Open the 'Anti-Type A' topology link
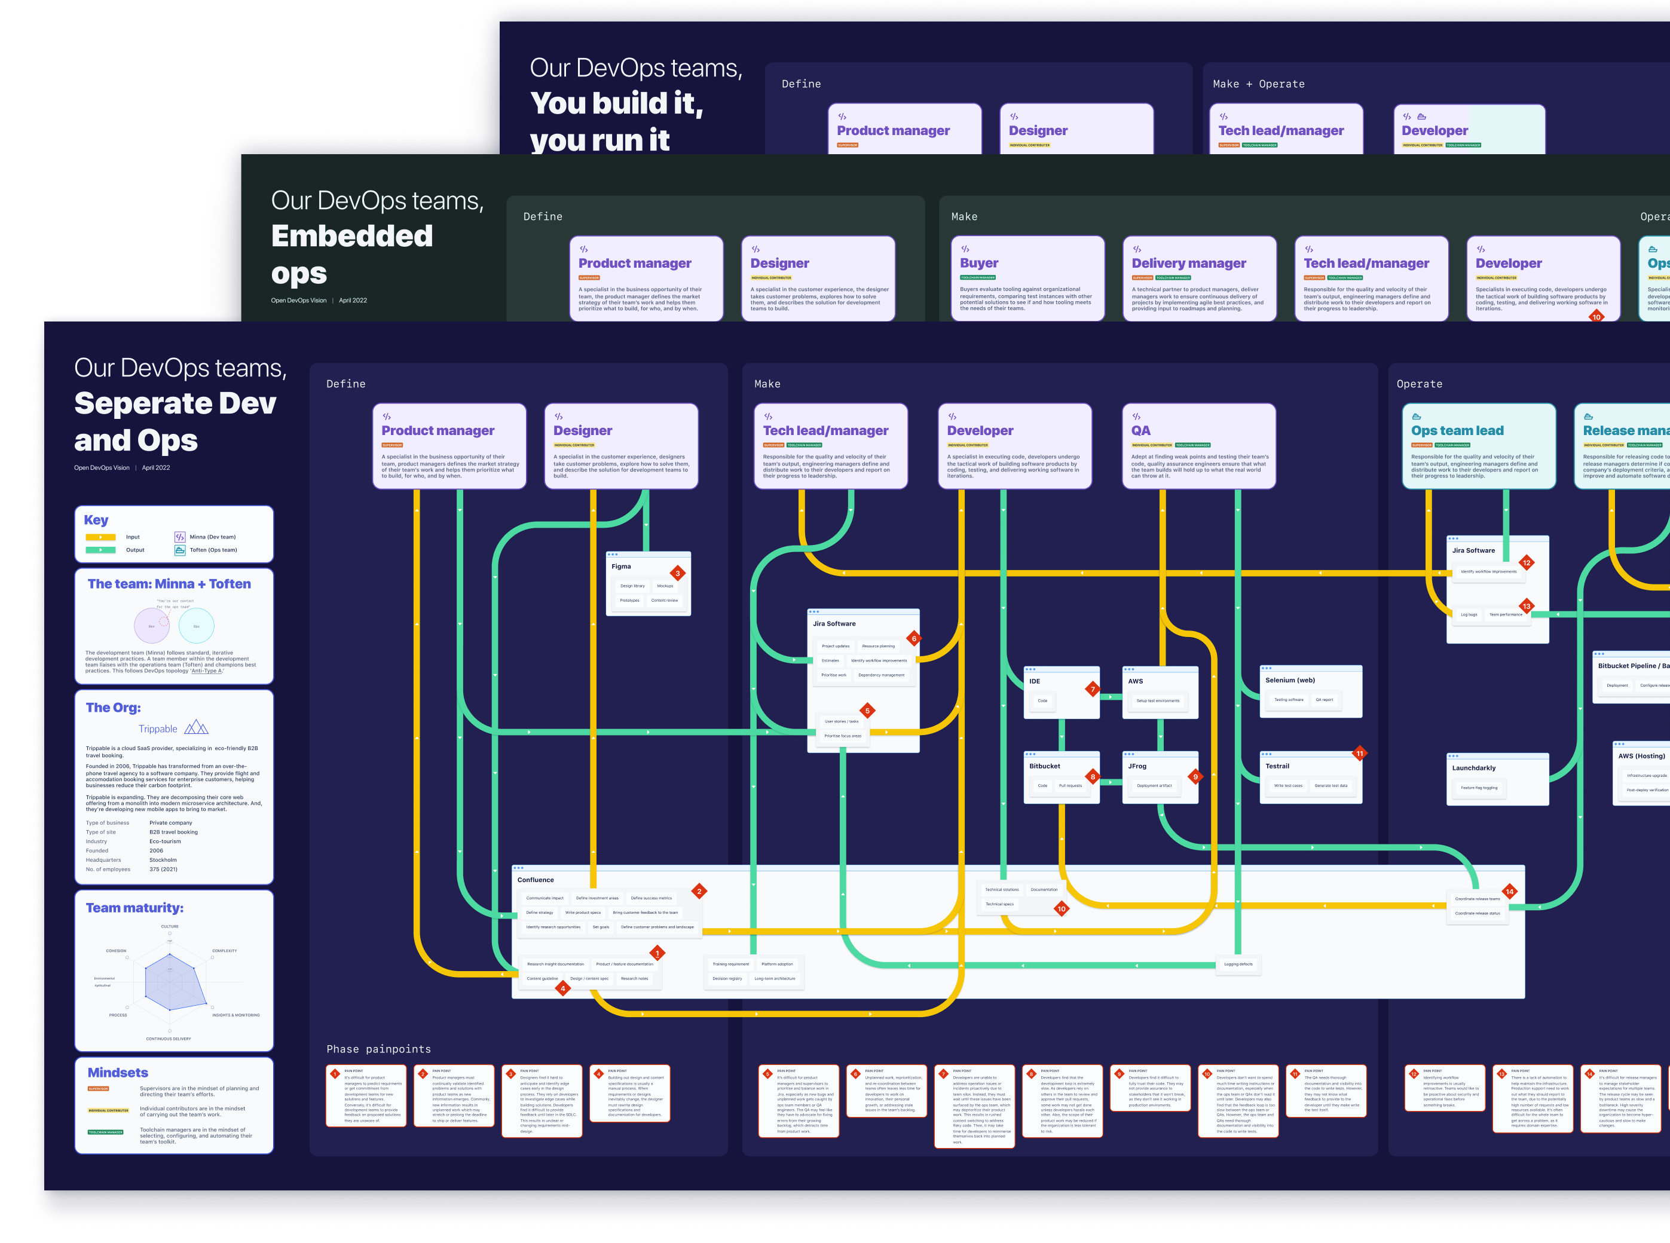Image resolution: width=1670 pixels, height=1243 pixels. (x=206, y=671)
